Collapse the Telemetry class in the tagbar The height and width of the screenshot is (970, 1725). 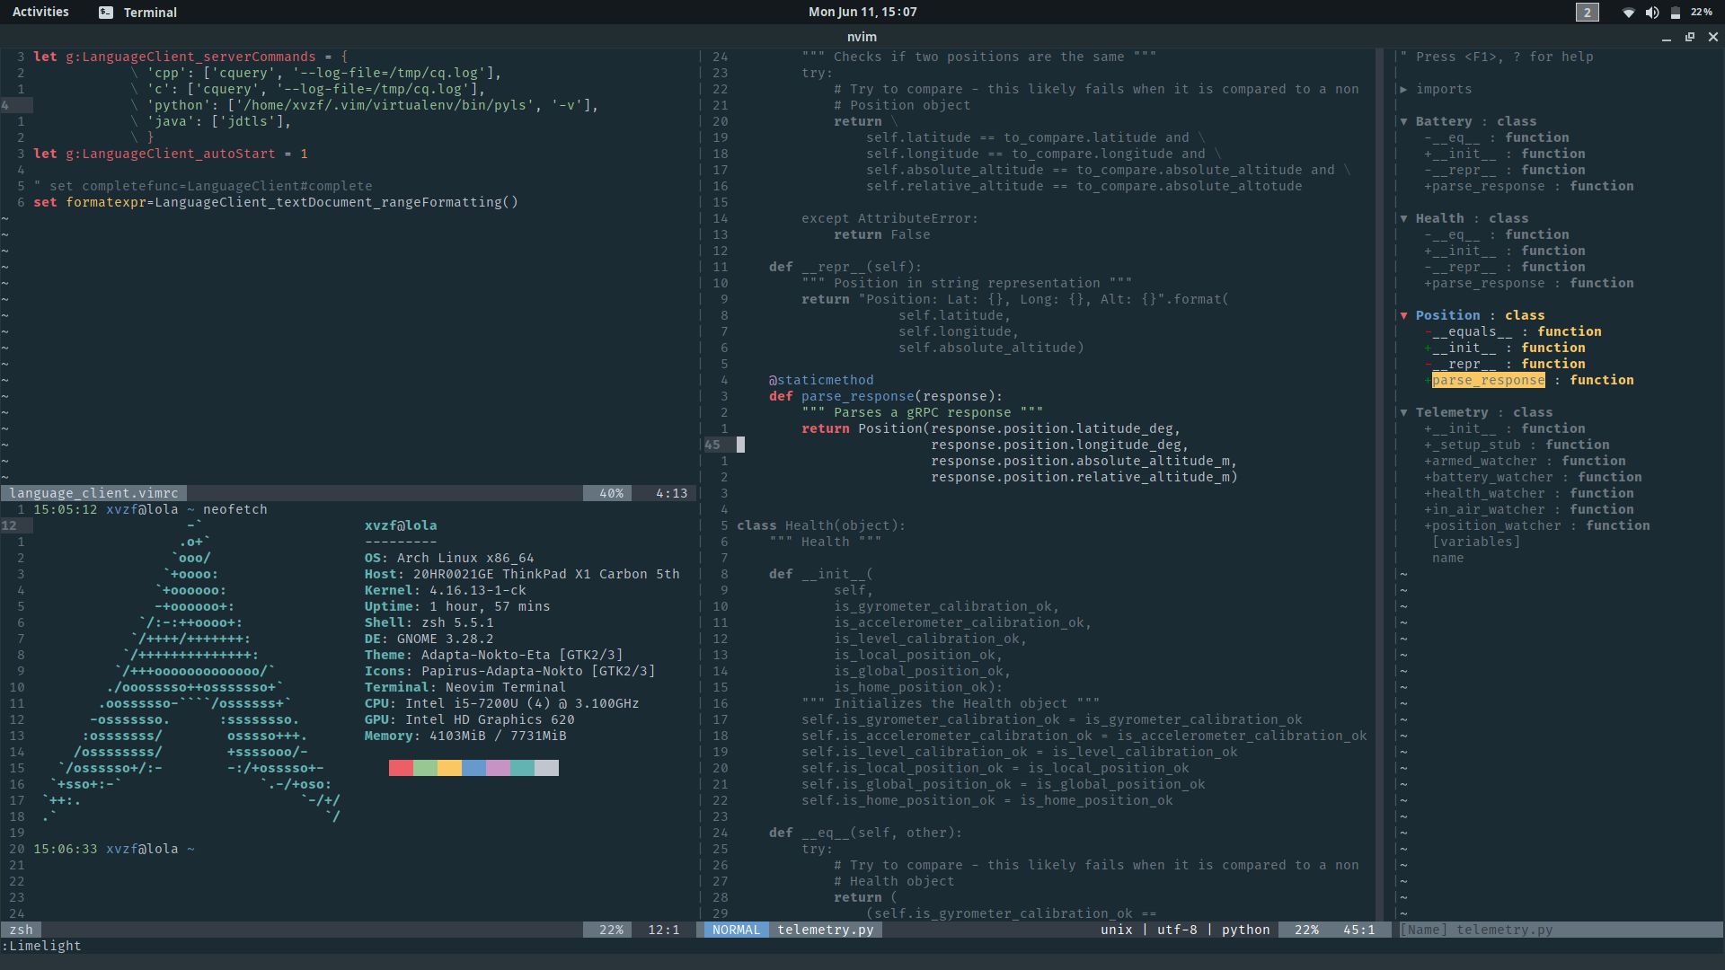(x=1405, y=412)
